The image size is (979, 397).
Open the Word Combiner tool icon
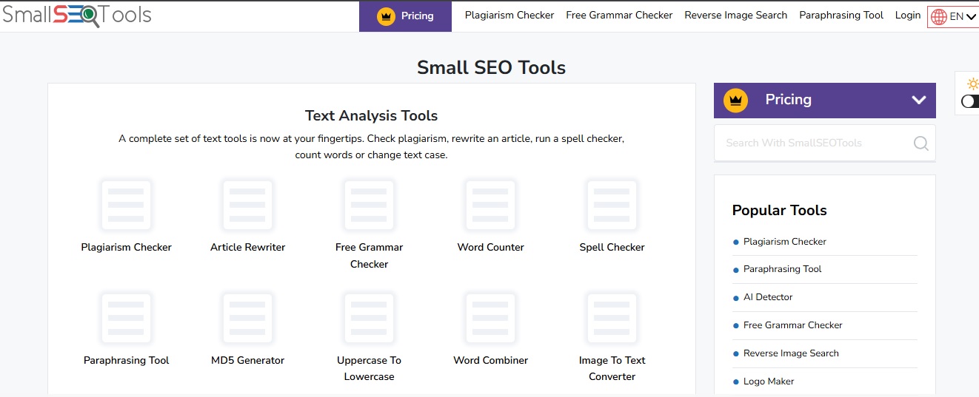(490, 318)
